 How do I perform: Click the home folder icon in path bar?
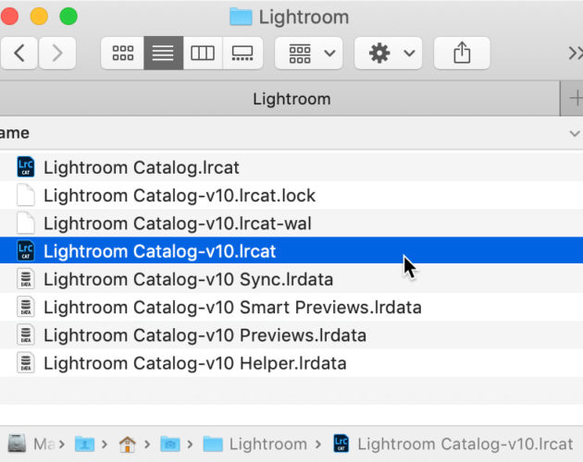click(x=127, y=444)
